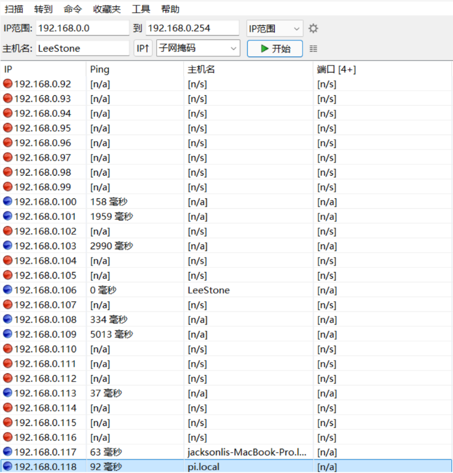Viewport: 453px width, 473px height.
Task: Click the 1959 毫秒 ping value
Action: coord(112,217)
